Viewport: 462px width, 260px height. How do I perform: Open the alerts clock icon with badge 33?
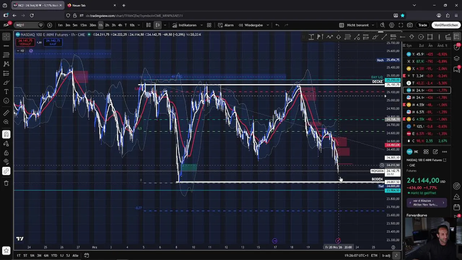pyautogui.click(x=457, y=47)
